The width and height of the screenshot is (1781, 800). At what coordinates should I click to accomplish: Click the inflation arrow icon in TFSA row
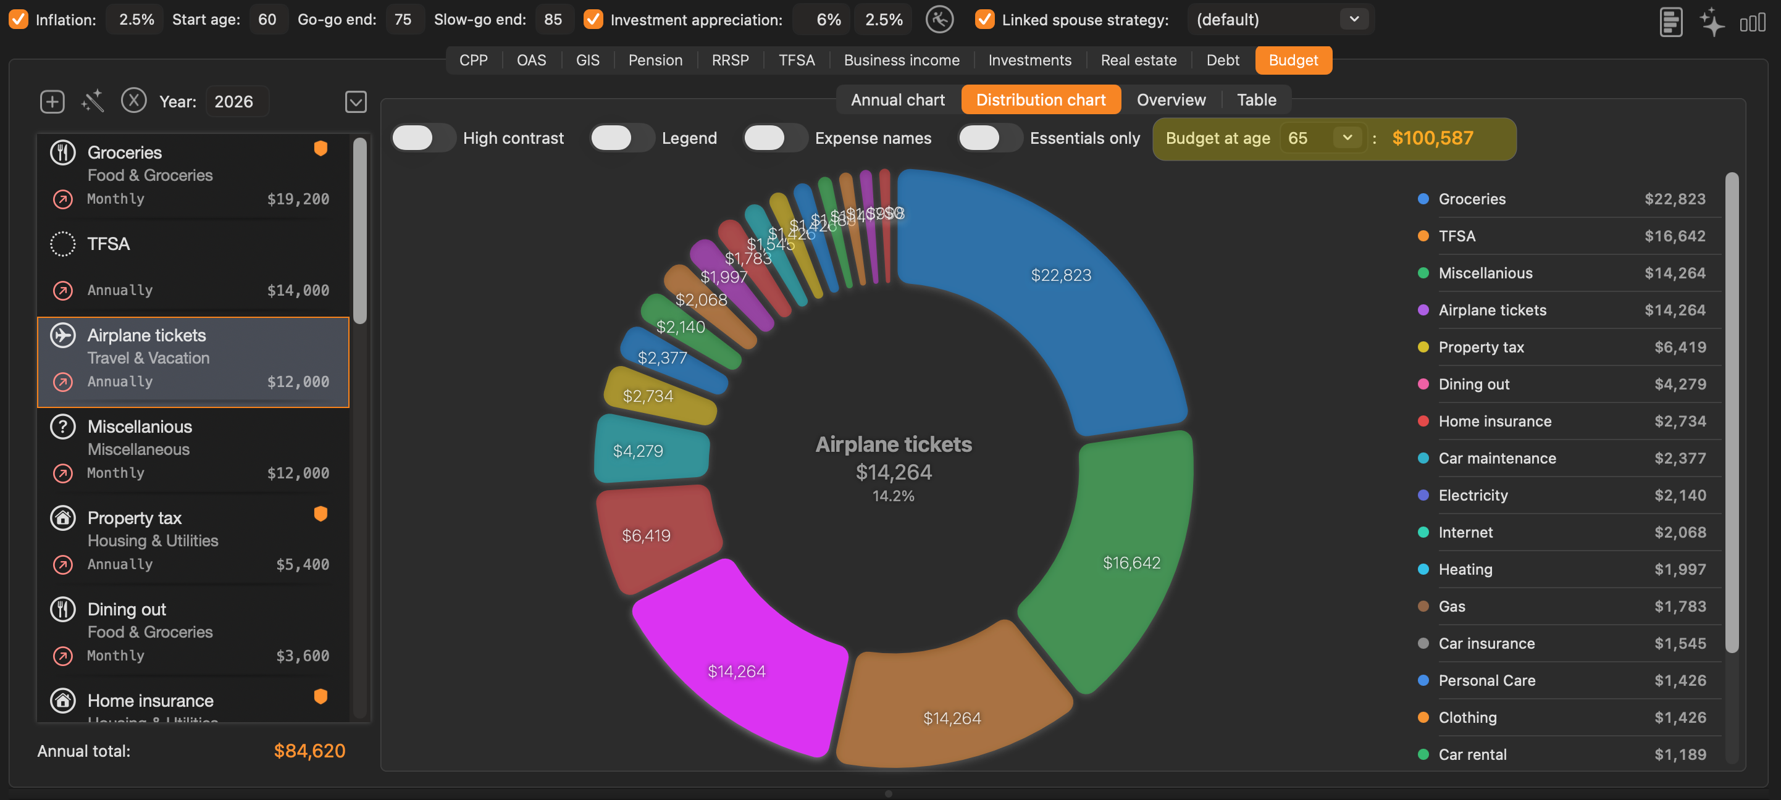[x=63, y=290]
